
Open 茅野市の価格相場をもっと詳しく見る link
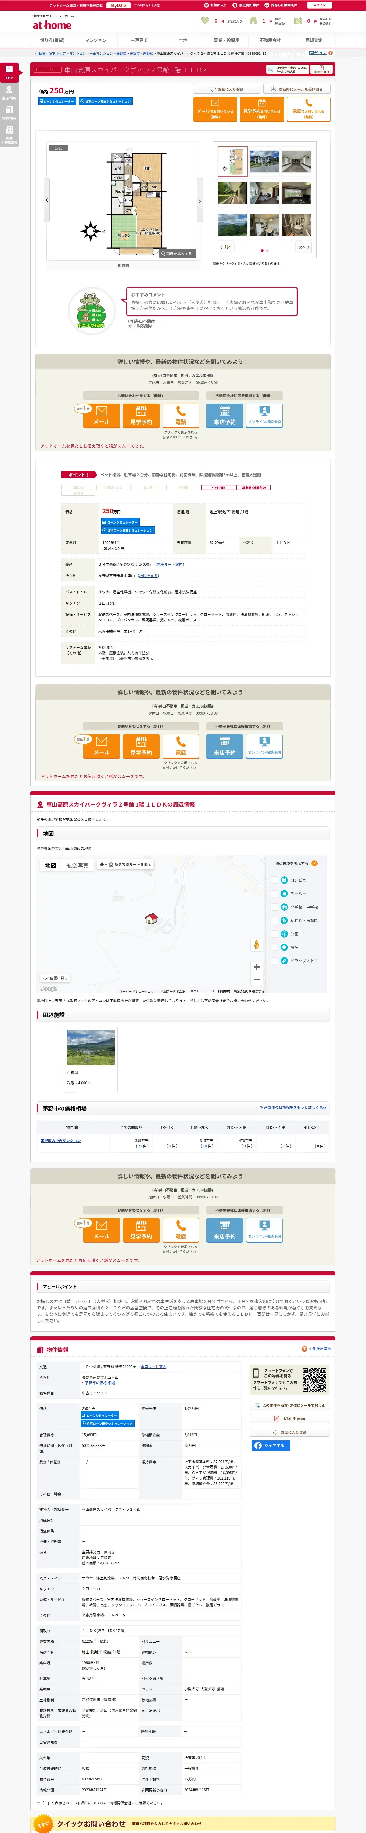pos(293,1107)
